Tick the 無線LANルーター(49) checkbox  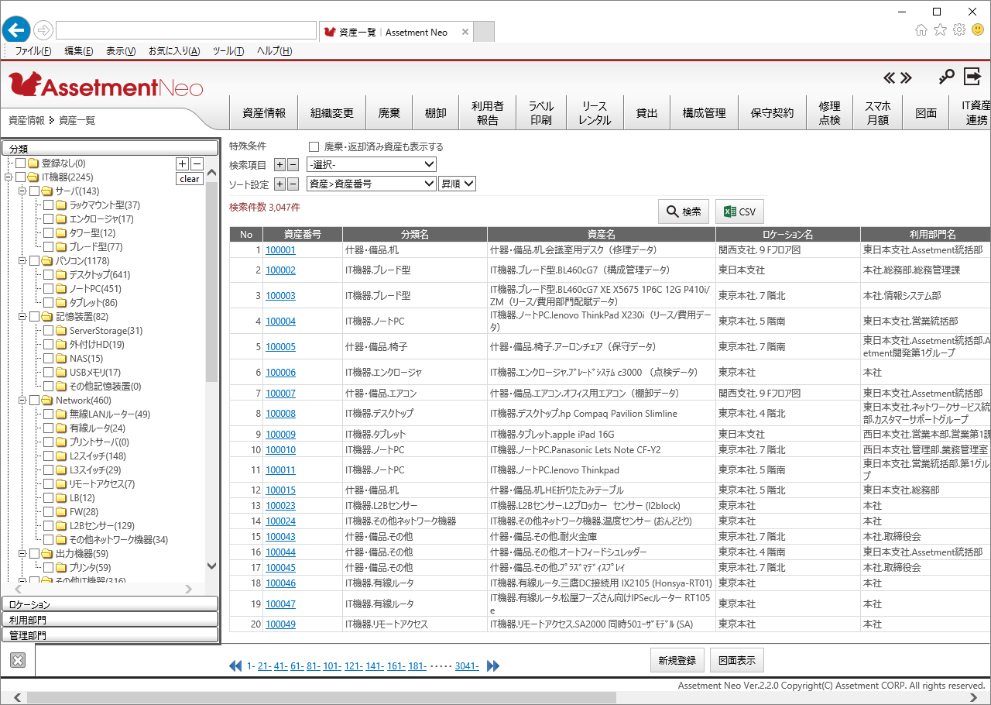click(49, 414)
